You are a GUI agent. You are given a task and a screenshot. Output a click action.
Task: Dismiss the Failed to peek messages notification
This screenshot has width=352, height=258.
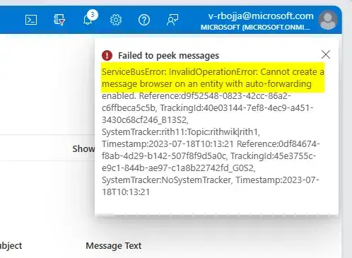pos(326,54)
